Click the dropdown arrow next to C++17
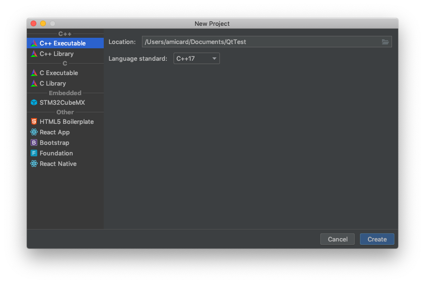Screen dimensions: 425x284 pos(214,58)
